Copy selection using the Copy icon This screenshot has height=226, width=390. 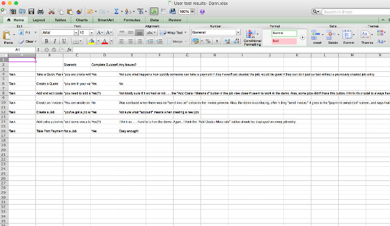click(x=61, y=12)
